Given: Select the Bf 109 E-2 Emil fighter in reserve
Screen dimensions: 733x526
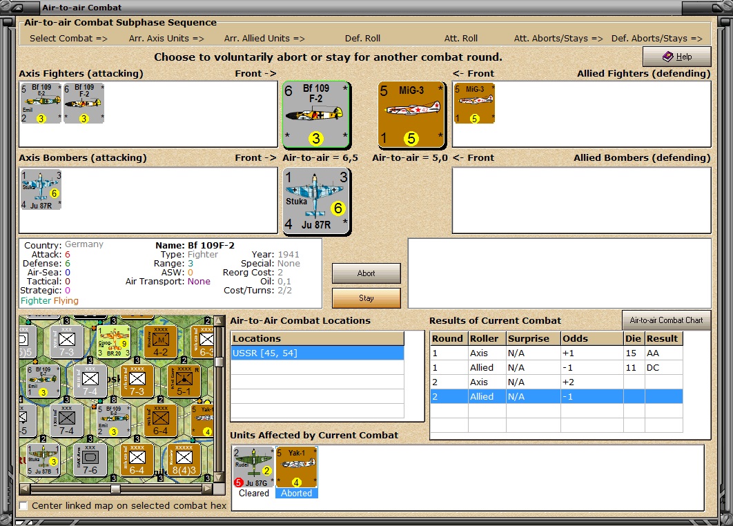Looking at the screenshot, I should pos(41,103).
